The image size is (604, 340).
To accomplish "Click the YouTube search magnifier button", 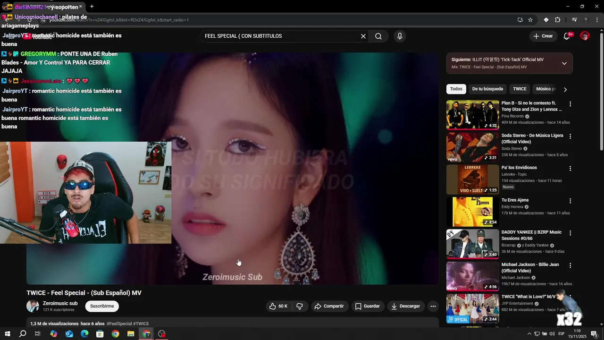I will tap(378, 36).
